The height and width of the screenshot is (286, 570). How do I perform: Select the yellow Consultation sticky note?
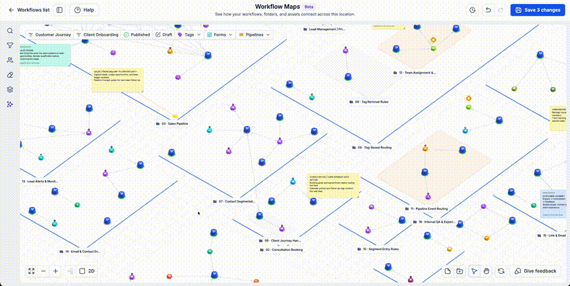click(x=333, y=185)
